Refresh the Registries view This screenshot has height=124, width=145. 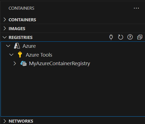(x=121, y=37)
